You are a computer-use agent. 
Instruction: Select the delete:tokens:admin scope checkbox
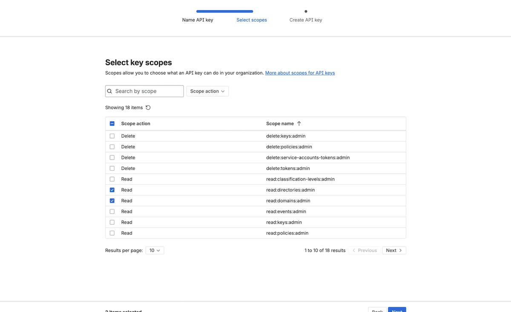pyautogui.click(x=112, y=168)
